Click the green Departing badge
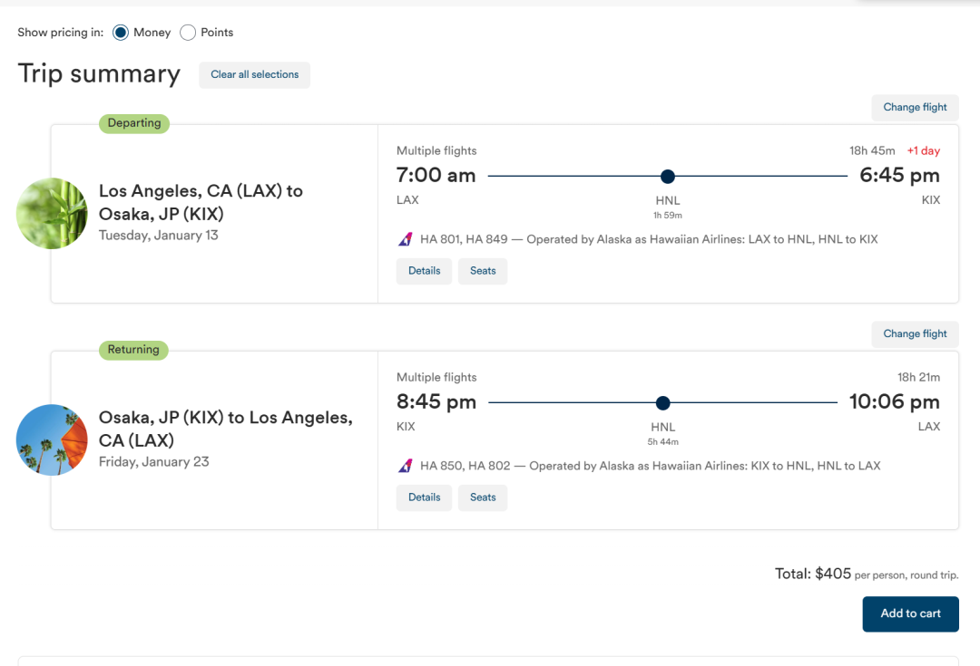This screenshot has height=666, width=980. (x=134, y=123)
